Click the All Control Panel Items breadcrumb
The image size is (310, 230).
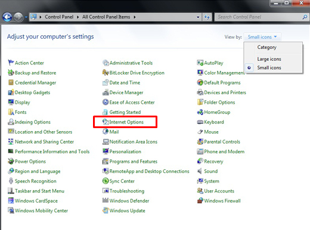(x=106, y=17)
